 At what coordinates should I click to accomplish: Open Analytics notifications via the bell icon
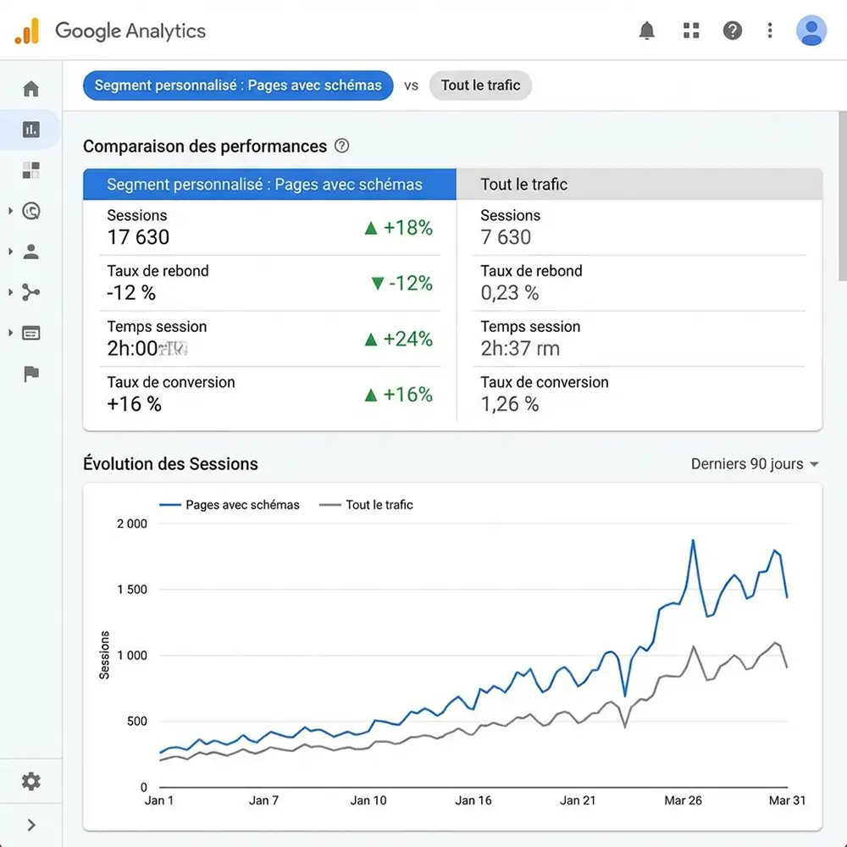[647, 30]
